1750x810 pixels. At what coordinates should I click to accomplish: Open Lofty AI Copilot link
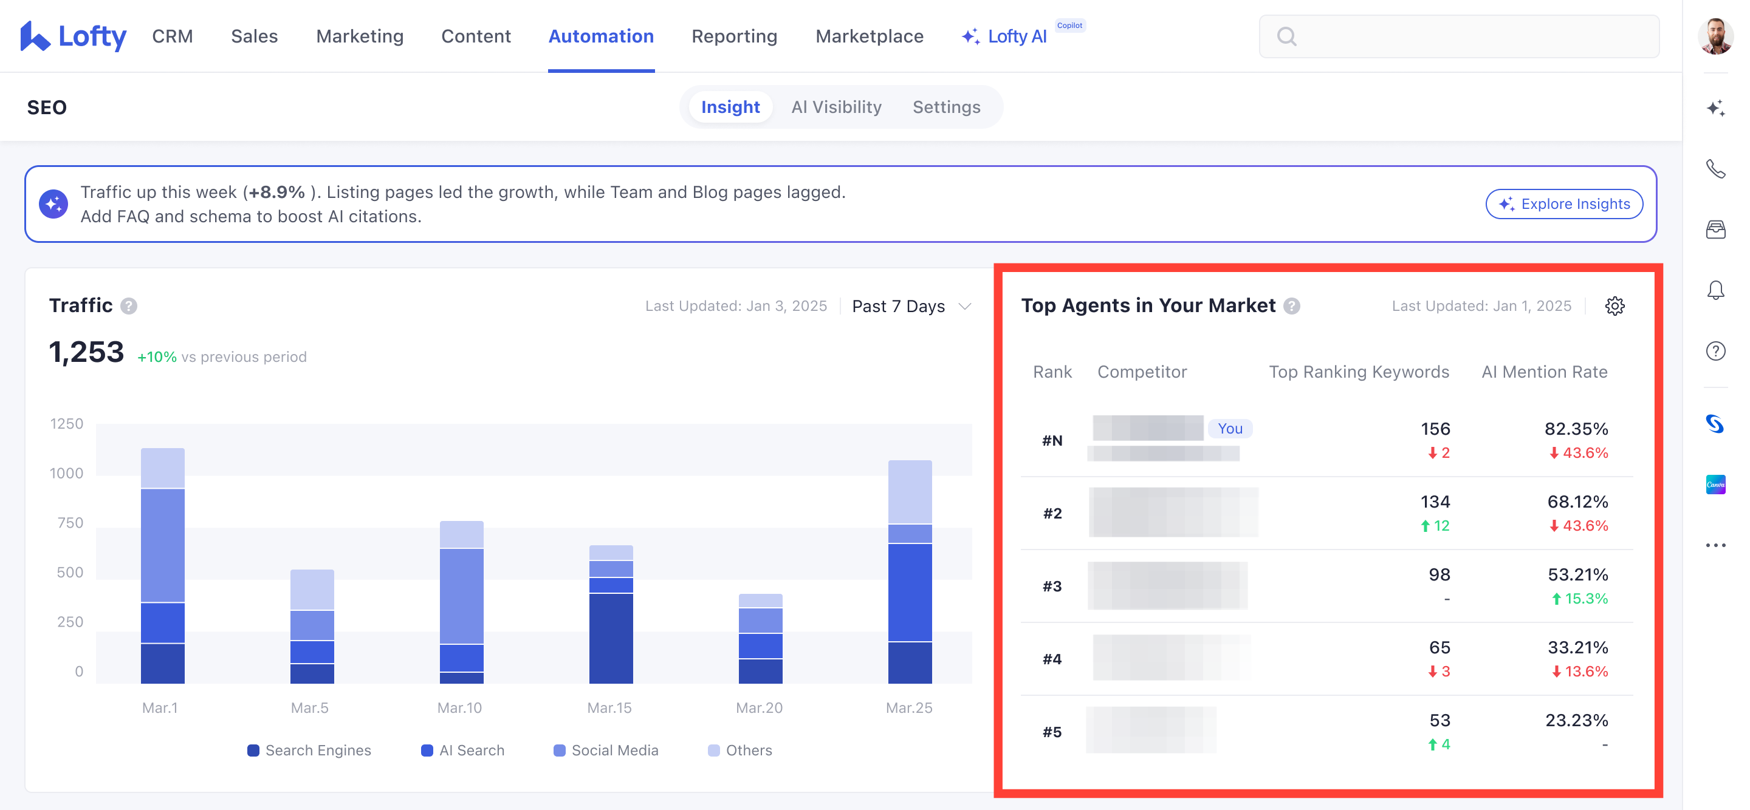(x=1017, y=36)
